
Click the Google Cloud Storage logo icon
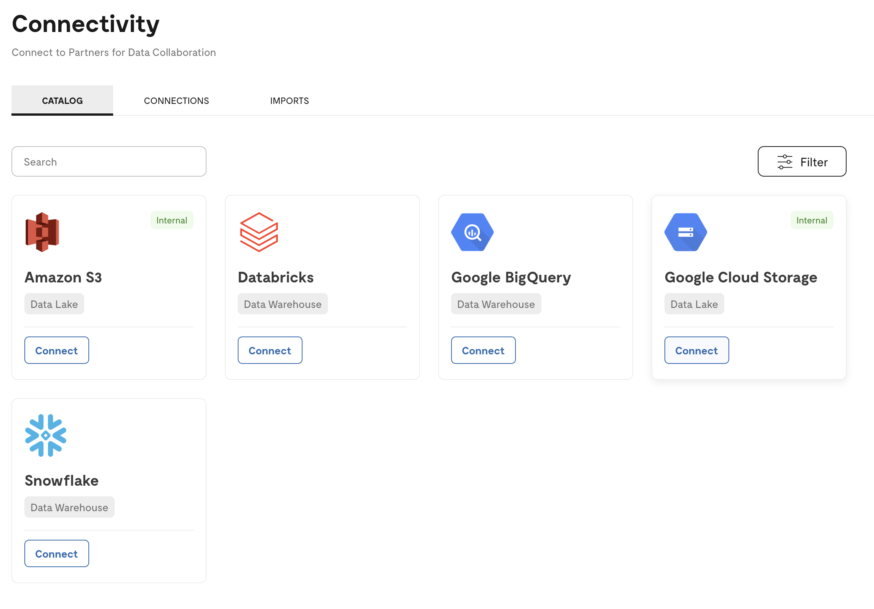point(686,232)
